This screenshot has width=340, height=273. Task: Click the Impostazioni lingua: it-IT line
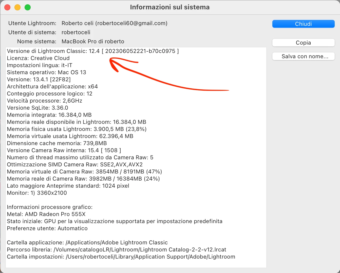coord(40,65)
